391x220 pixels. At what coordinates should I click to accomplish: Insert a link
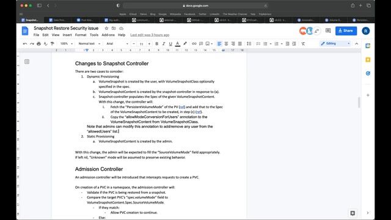pos(194,43)
